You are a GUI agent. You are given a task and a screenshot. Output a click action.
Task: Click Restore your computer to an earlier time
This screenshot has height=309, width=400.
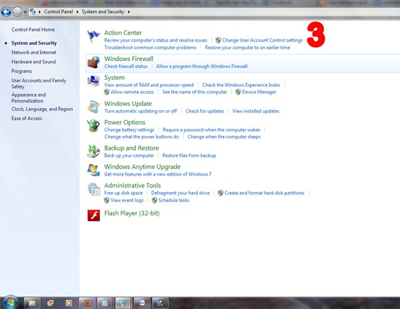pos(247,47)
